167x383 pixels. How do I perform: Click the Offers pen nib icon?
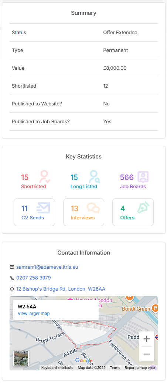pos(143,208)
